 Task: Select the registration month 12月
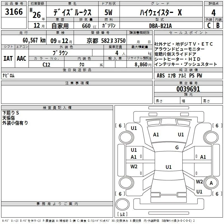[39, 25]
